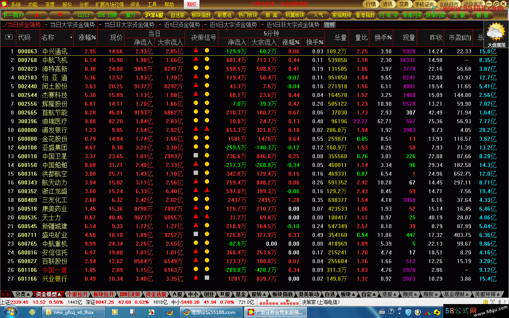Switch to 当日大宗资金强势 tab
This screenshot has width=509, height=318.
click(72, 25)
